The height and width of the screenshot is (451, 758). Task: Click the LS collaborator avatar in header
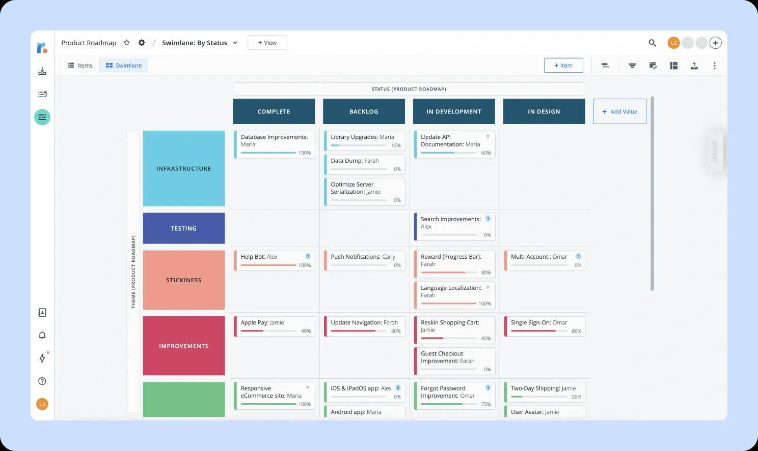673,43
